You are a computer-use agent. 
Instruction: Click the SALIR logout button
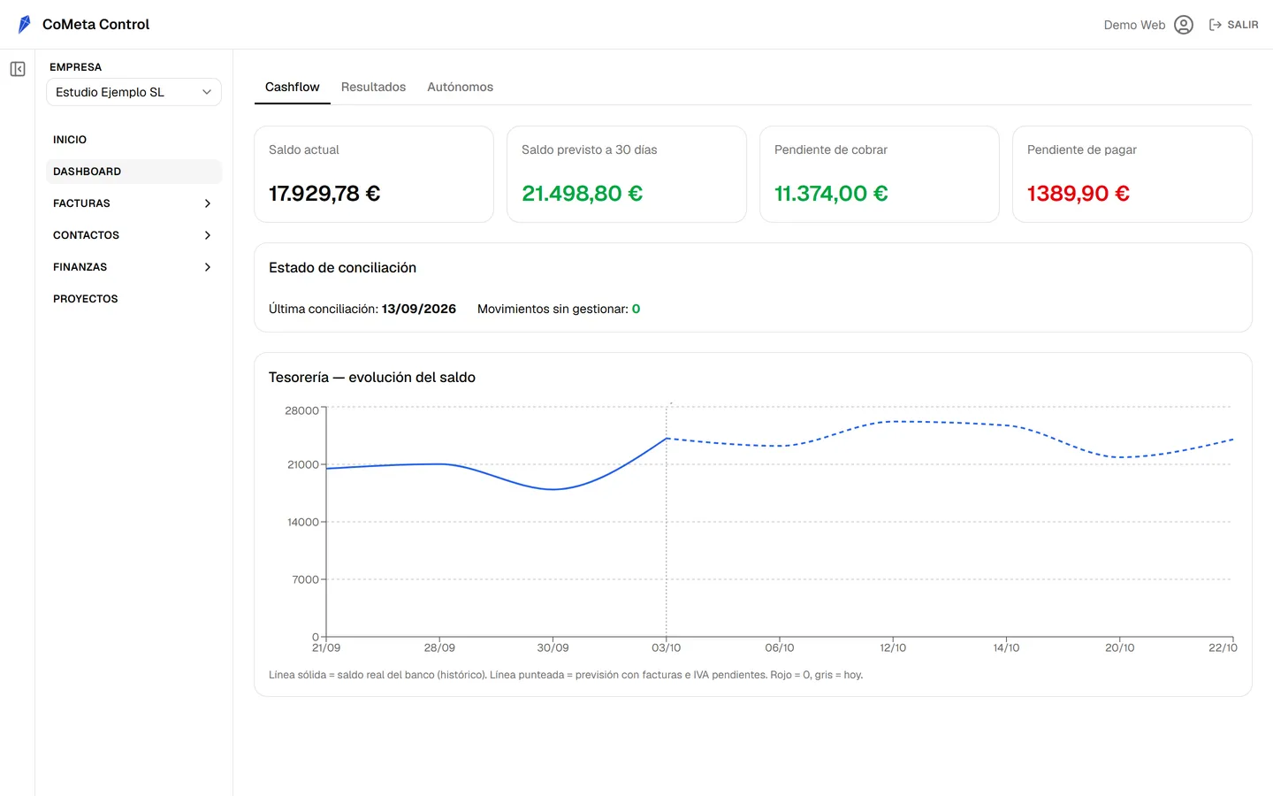[1233, 25]
